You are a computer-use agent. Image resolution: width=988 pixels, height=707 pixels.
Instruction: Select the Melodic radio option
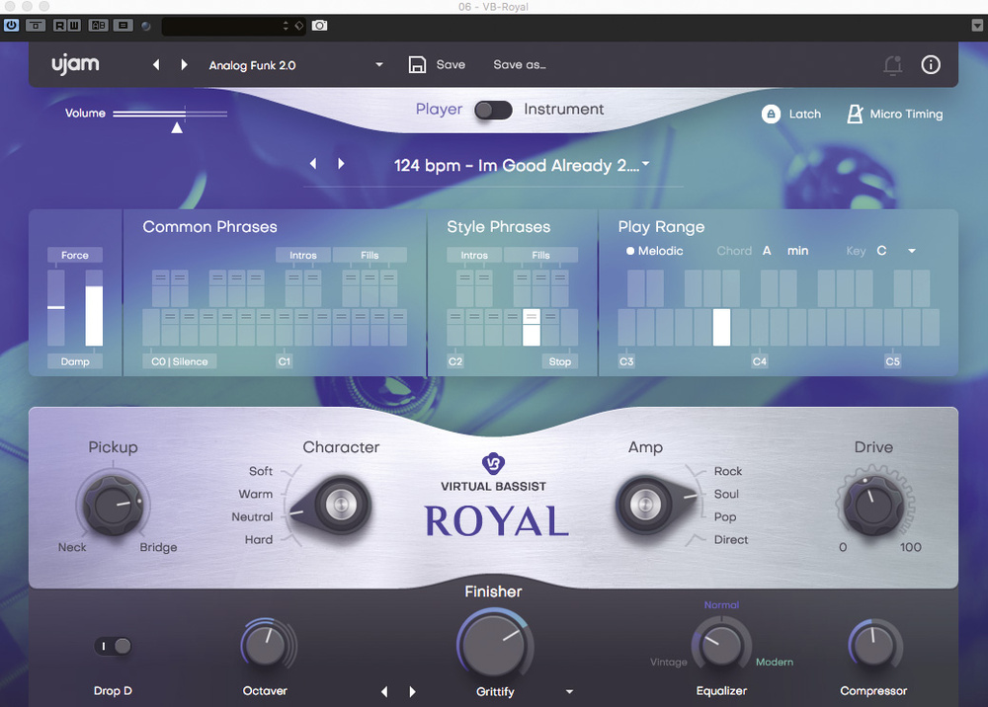pos(655,251)
